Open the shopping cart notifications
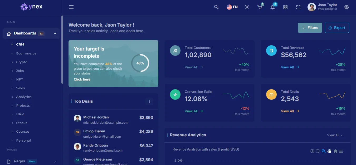The width and height of the screenshot is (356, 165). (x=259, y=7)
